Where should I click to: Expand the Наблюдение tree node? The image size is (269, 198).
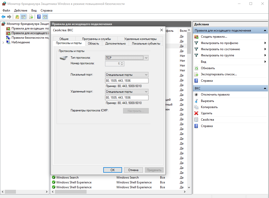click(x=3, y=43)
